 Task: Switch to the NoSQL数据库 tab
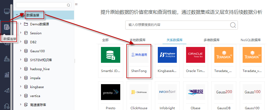251,40
